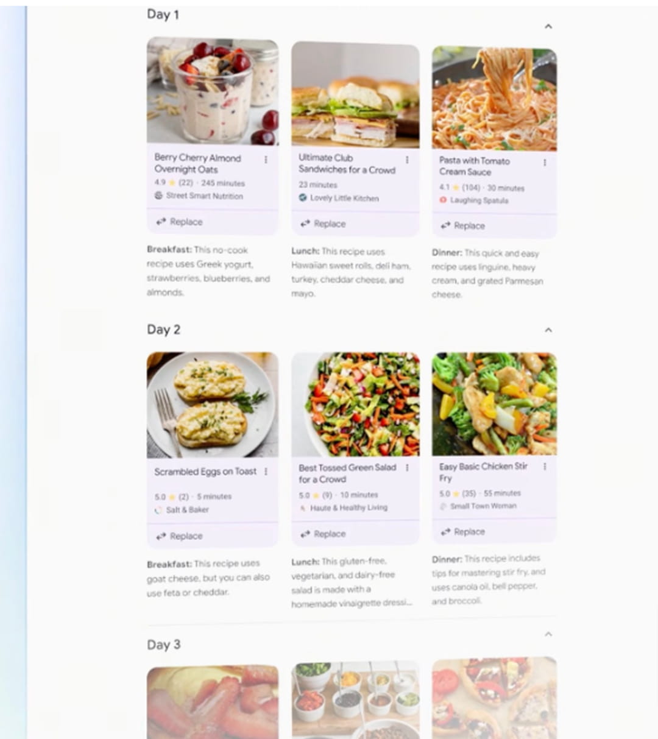The image size is (658, 739).
Task: Open three-dot menu on Ultimate Club Sandwiches card
Action: pos(407,160)
